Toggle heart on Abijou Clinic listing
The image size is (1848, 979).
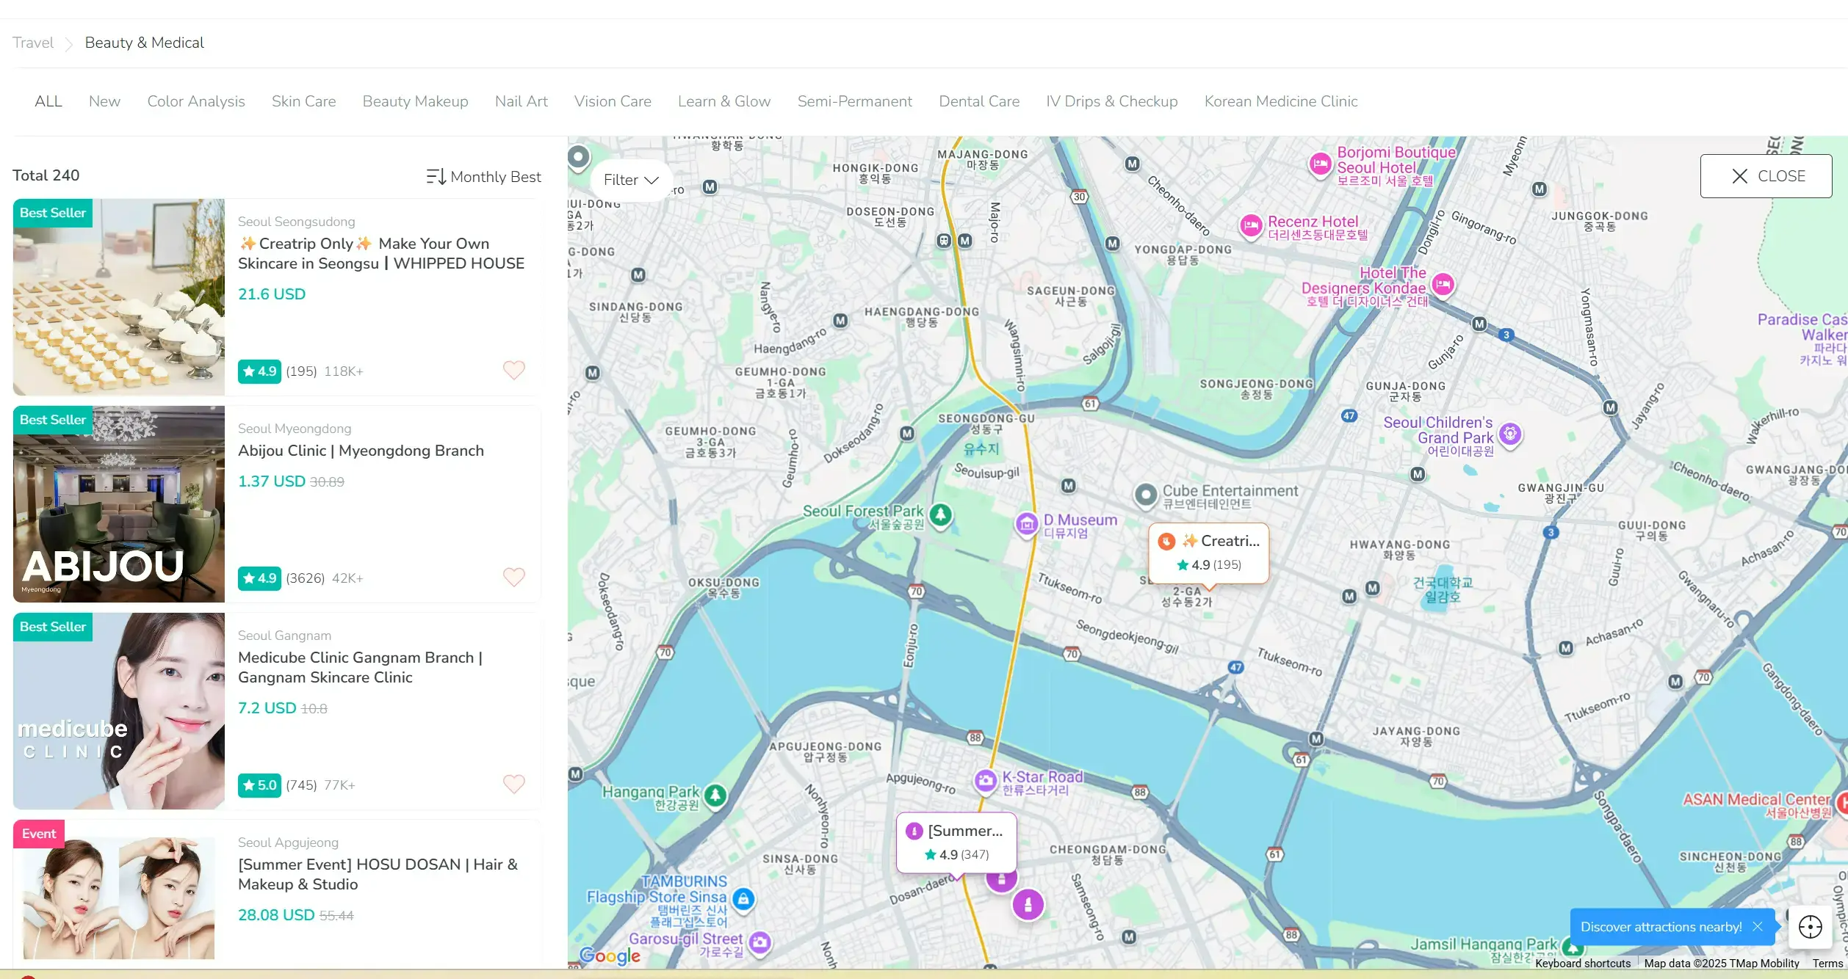[x=513, y=577]
